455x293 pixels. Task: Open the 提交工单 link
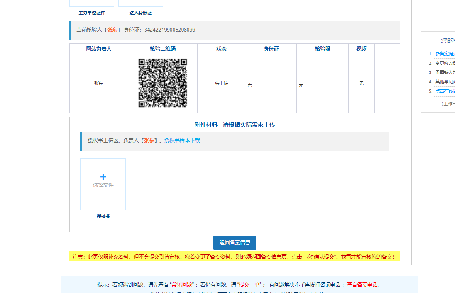coord(249,285)
